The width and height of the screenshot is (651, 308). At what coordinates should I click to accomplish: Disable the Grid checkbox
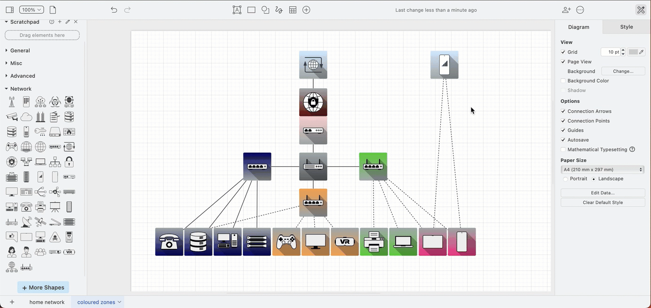click(x=563, y=52)
